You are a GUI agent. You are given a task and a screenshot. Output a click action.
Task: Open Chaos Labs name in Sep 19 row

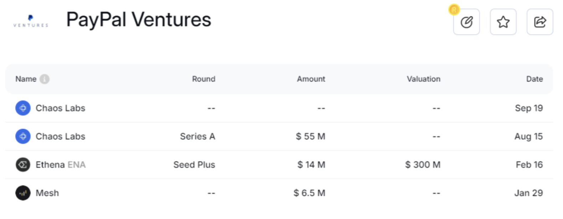tap(60, 108)
